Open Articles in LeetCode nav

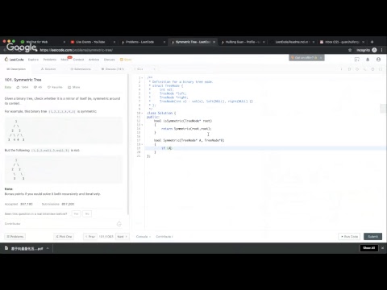[94, 60]
